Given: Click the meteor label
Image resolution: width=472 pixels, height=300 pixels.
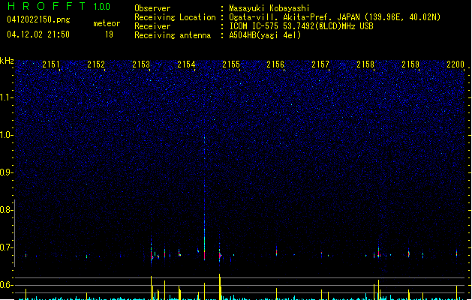Looking at the screenshot, I should tap(107, 23).
